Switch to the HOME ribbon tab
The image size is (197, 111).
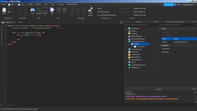click(x=30, y=5)
